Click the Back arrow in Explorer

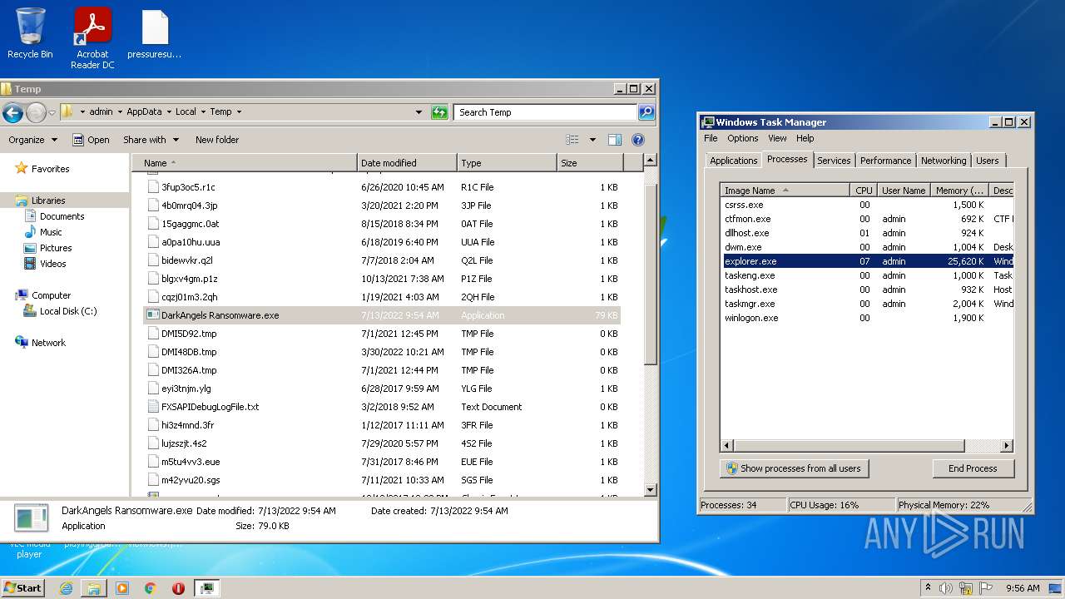(12, 112)
